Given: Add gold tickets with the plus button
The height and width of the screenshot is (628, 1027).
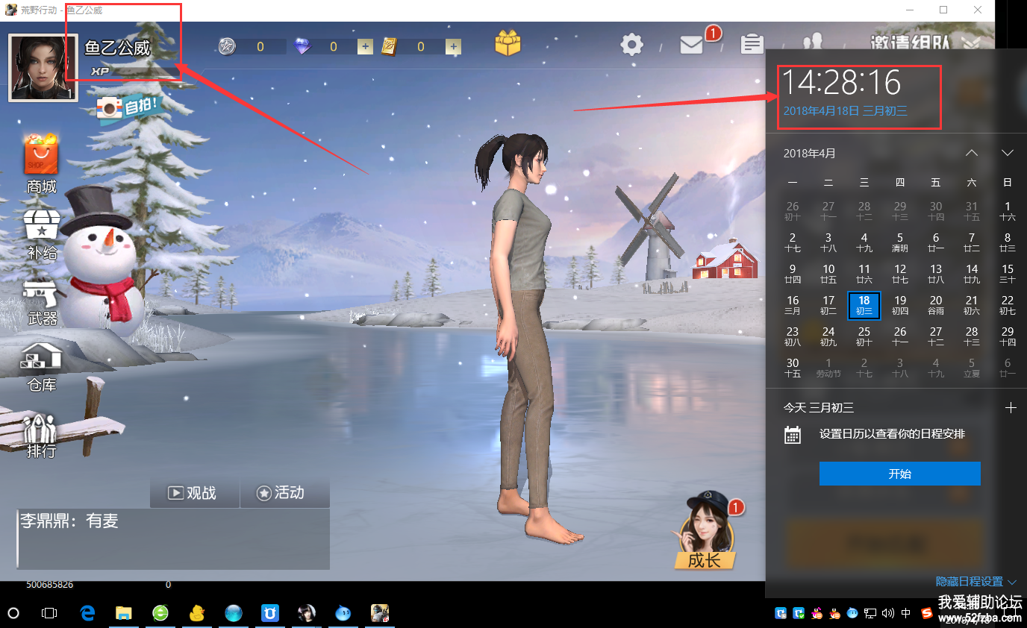Looking at the screenshot, I should coord(453,46).
